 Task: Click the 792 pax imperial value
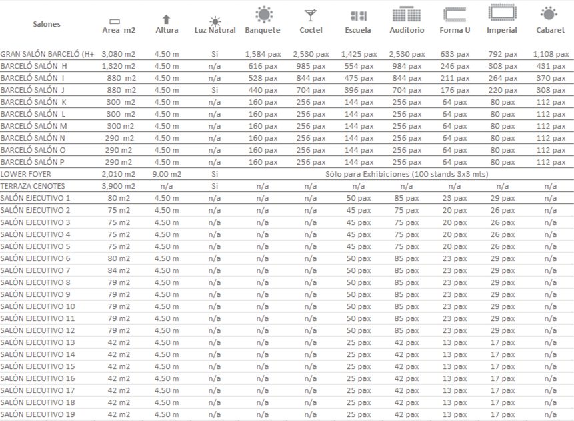[503, 54]
